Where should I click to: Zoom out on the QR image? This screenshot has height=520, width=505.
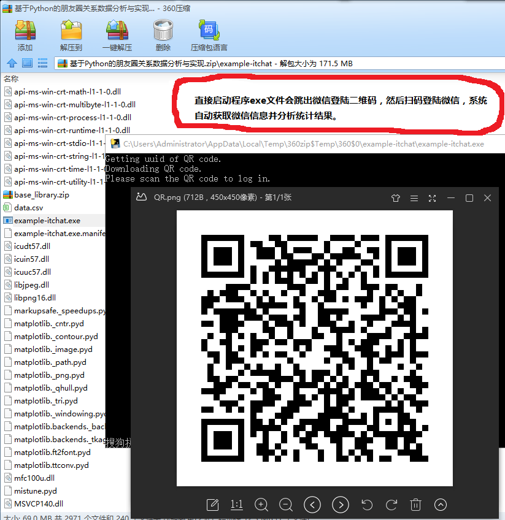[286, 505]
